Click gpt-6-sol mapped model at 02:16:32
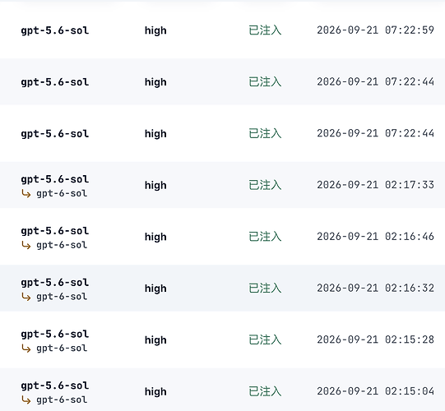The height and width of the screenshot is (411, 445). coord(62,297)
